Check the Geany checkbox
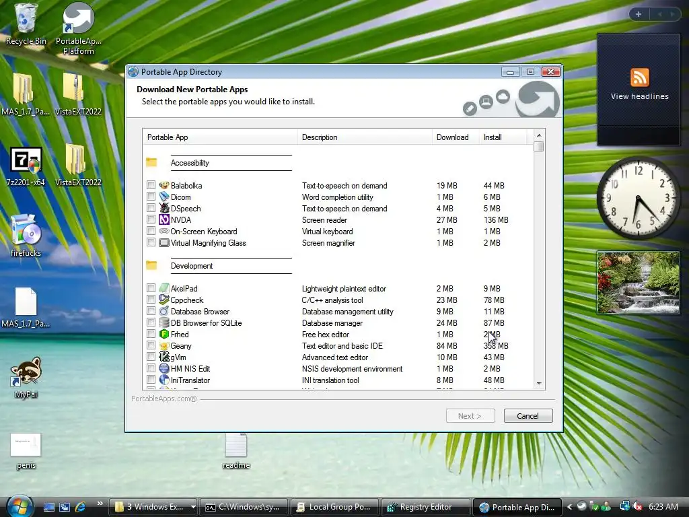 click(151, 345)
